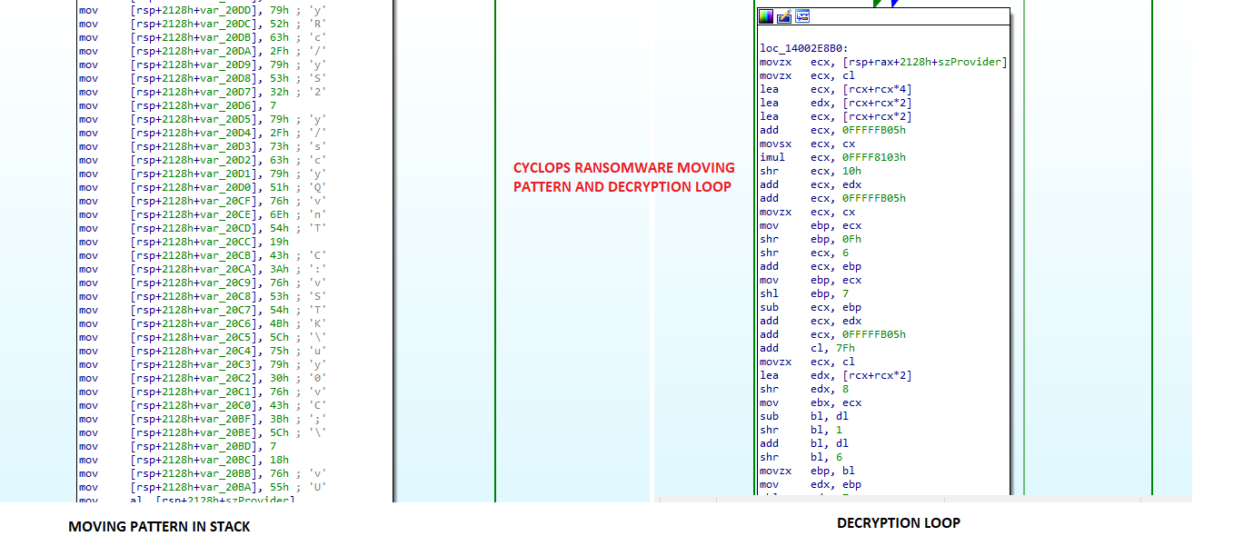Select the 'add bl, dl' instruction
Image resolution: width=1234 pixels, height=546 pixels.
(802, 443)
